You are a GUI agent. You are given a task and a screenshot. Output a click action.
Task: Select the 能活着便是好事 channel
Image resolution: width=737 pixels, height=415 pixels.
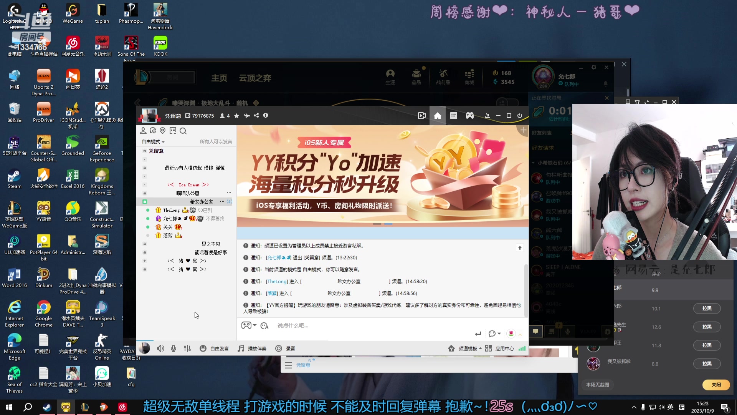[x=211, y=252]
